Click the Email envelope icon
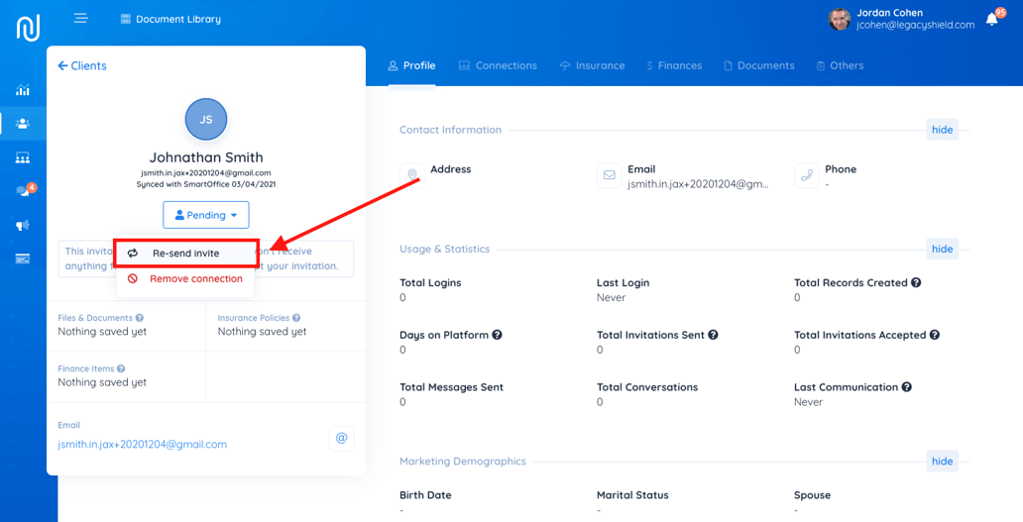Screen dimensions: 1023x522 [x=610, y=175]
